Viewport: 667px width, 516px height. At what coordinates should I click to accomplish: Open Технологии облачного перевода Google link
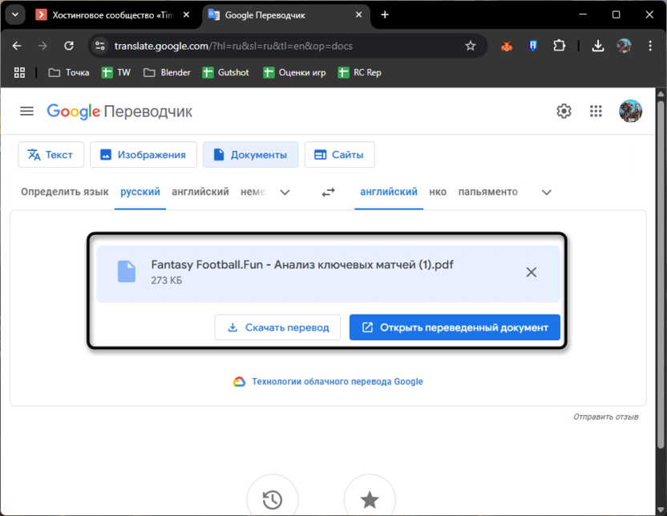coord(337,381)
